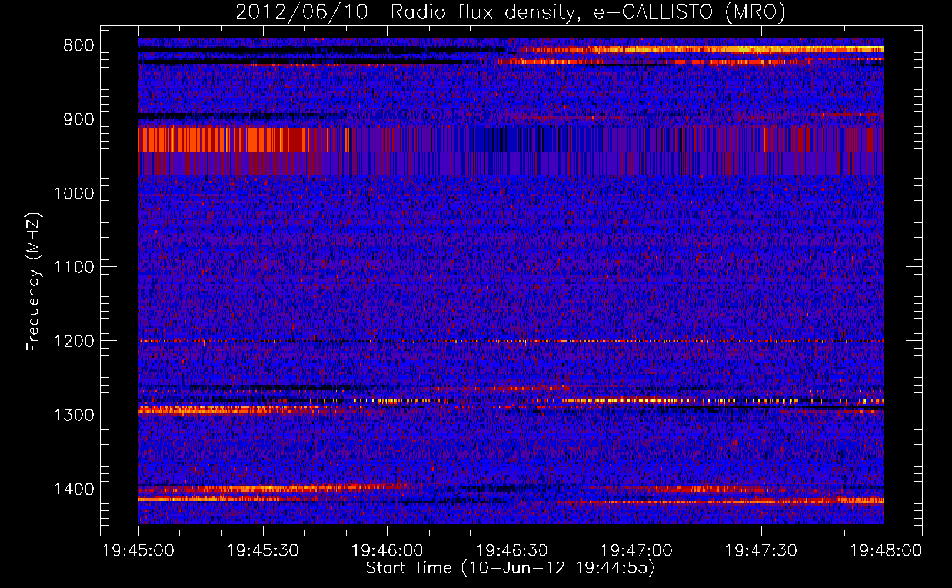Click the 1100 frequency tick label

(74, 268)
